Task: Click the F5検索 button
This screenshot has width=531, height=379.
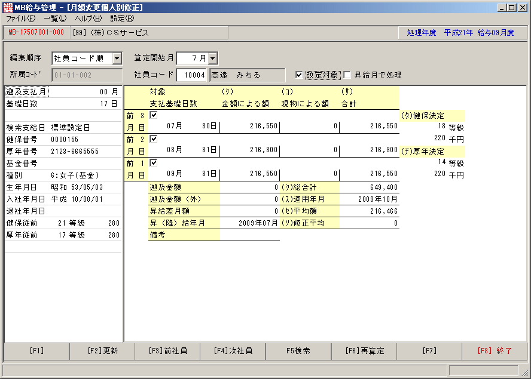Action: coord(298,351)
